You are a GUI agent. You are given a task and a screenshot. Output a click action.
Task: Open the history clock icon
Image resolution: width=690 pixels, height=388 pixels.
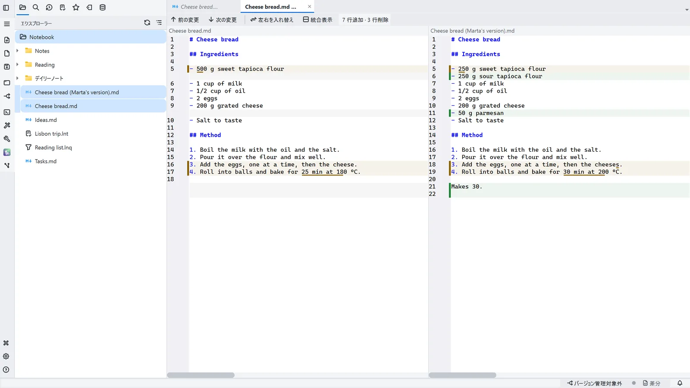pyautogui.click(x=49, y=7)
